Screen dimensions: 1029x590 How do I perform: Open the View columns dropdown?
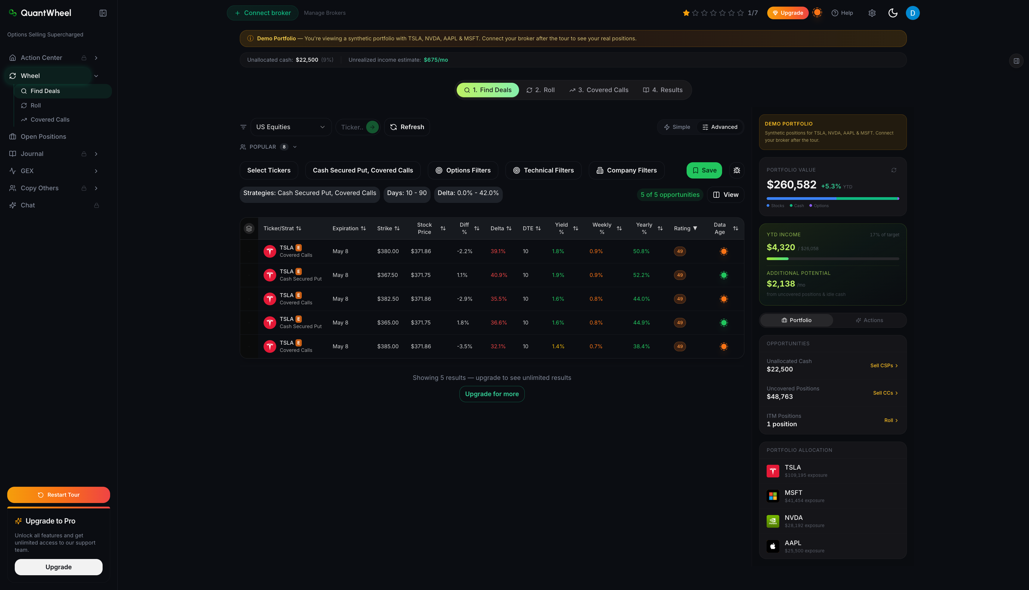725,195
